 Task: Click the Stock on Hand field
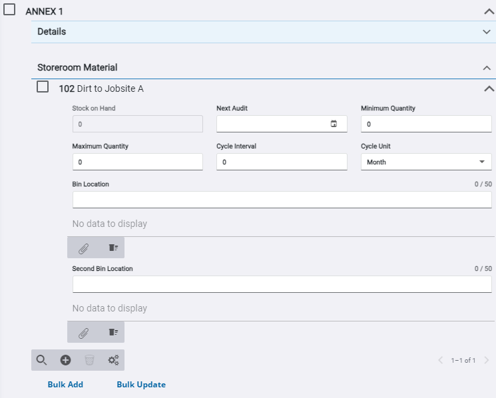(x=138, y=124)
